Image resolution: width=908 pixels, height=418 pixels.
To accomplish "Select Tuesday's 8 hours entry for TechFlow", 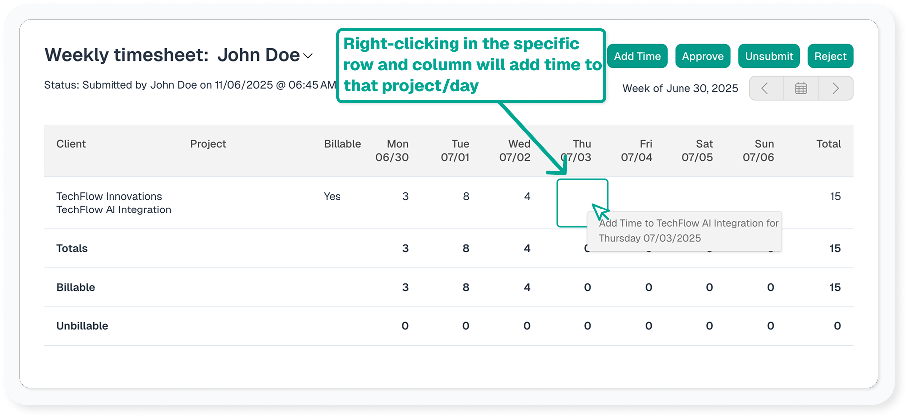I will (x=466, y=196).
